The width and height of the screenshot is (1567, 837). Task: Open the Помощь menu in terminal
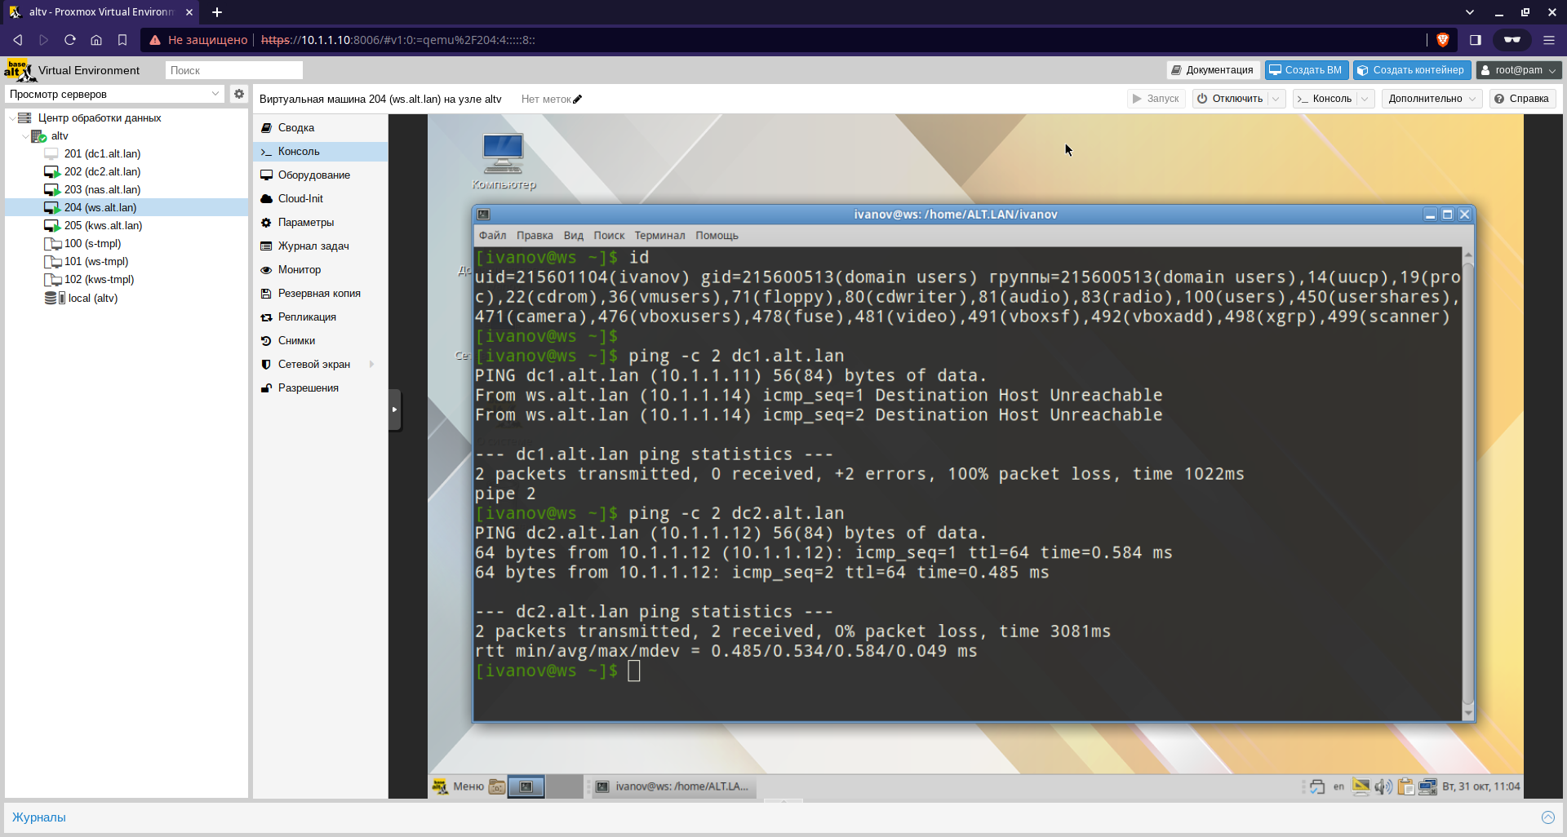(x=717, y=236)
